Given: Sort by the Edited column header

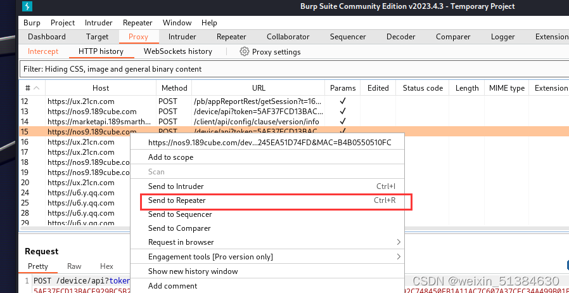Looking at the screenshot, I should click(x=378, y=88).
